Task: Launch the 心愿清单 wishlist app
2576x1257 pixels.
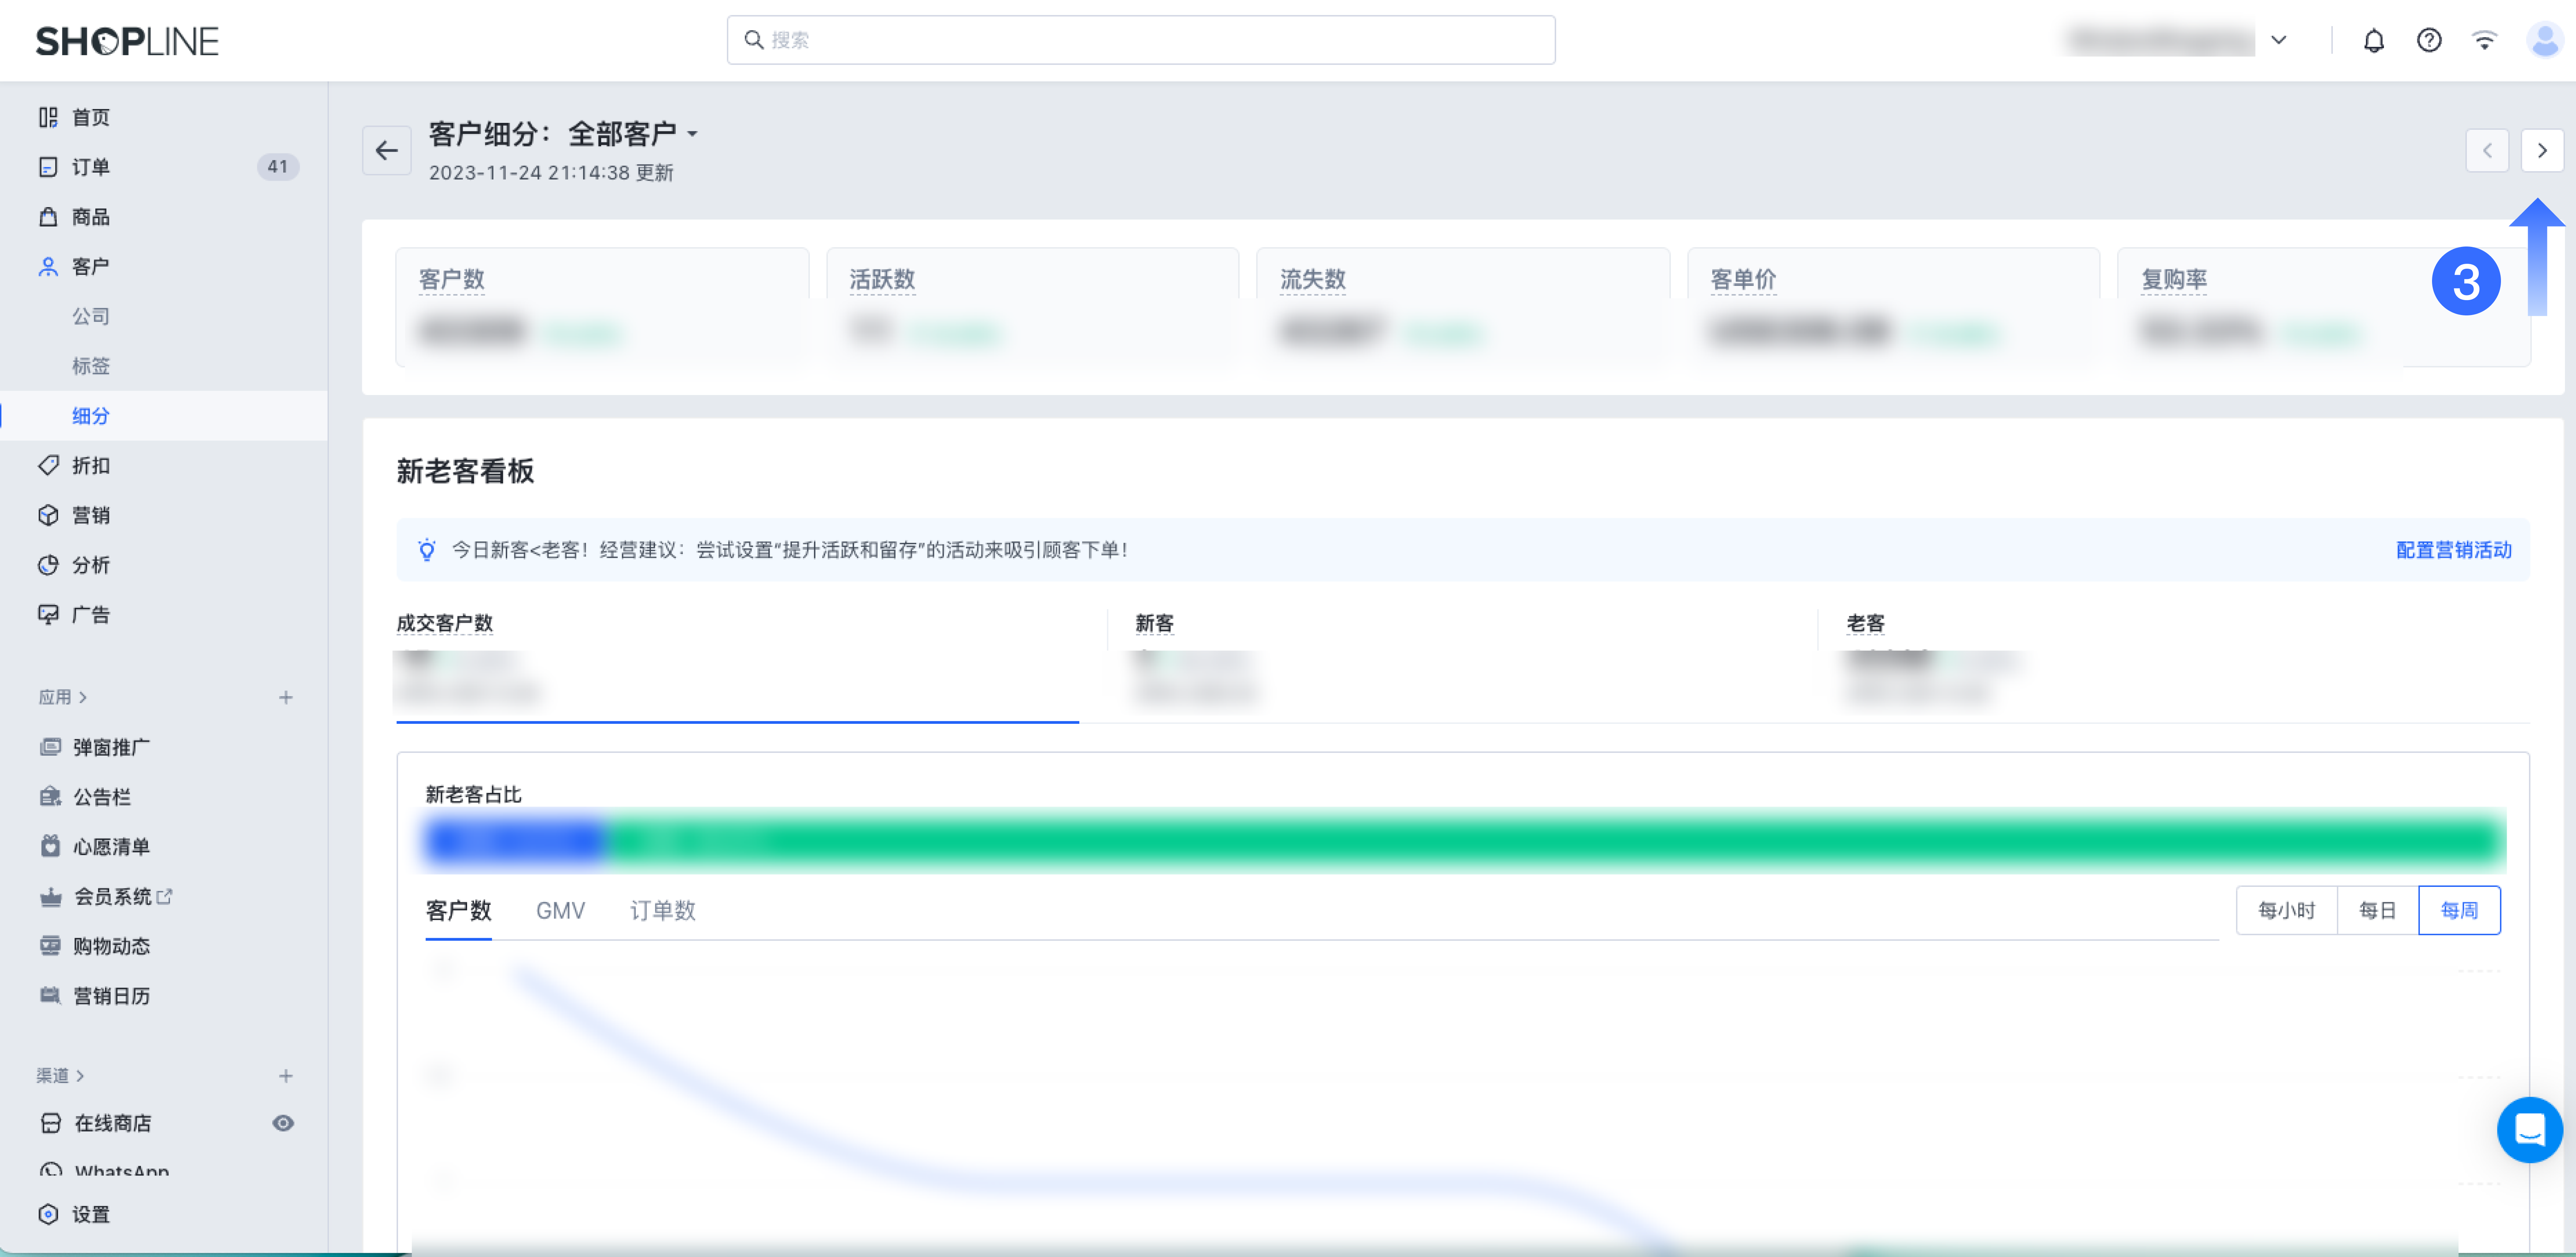Action: [111, 847]
